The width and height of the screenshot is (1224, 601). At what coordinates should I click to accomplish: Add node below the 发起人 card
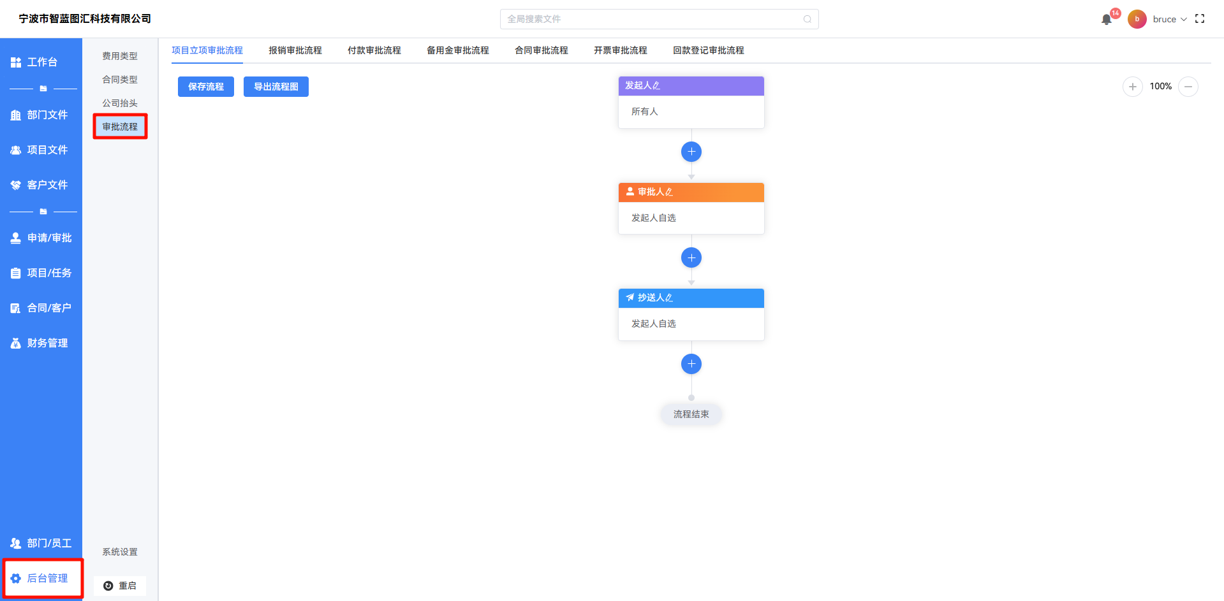coord(691,152)
